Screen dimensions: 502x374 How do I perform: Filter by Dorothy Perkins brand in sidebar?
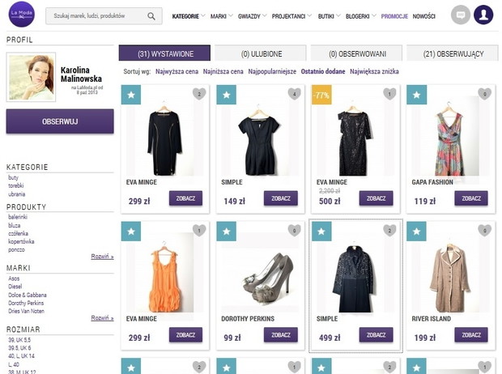pos(26,303)
